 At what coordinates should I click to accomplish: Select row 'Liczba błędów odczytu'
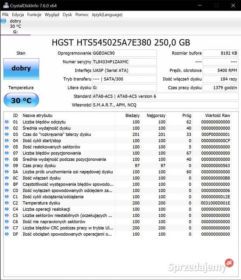118,122
